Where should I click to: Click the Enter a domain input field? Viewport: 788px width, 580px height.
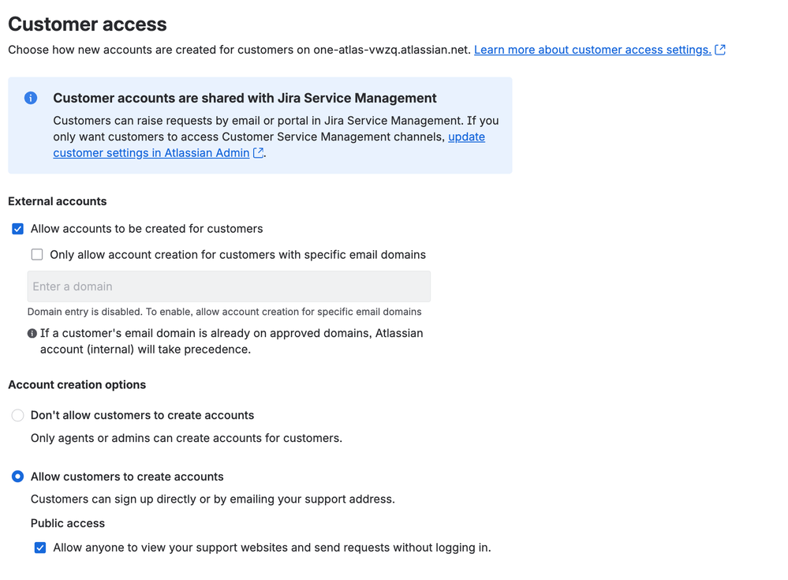(230, 286)
